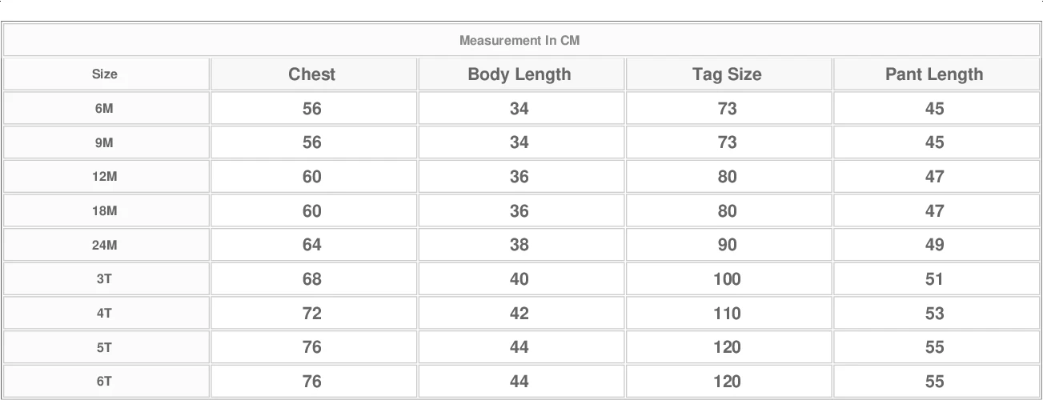Click the Body Length value 42 cell
Screen dimensions: 1043x400
[x=519, y=314]
